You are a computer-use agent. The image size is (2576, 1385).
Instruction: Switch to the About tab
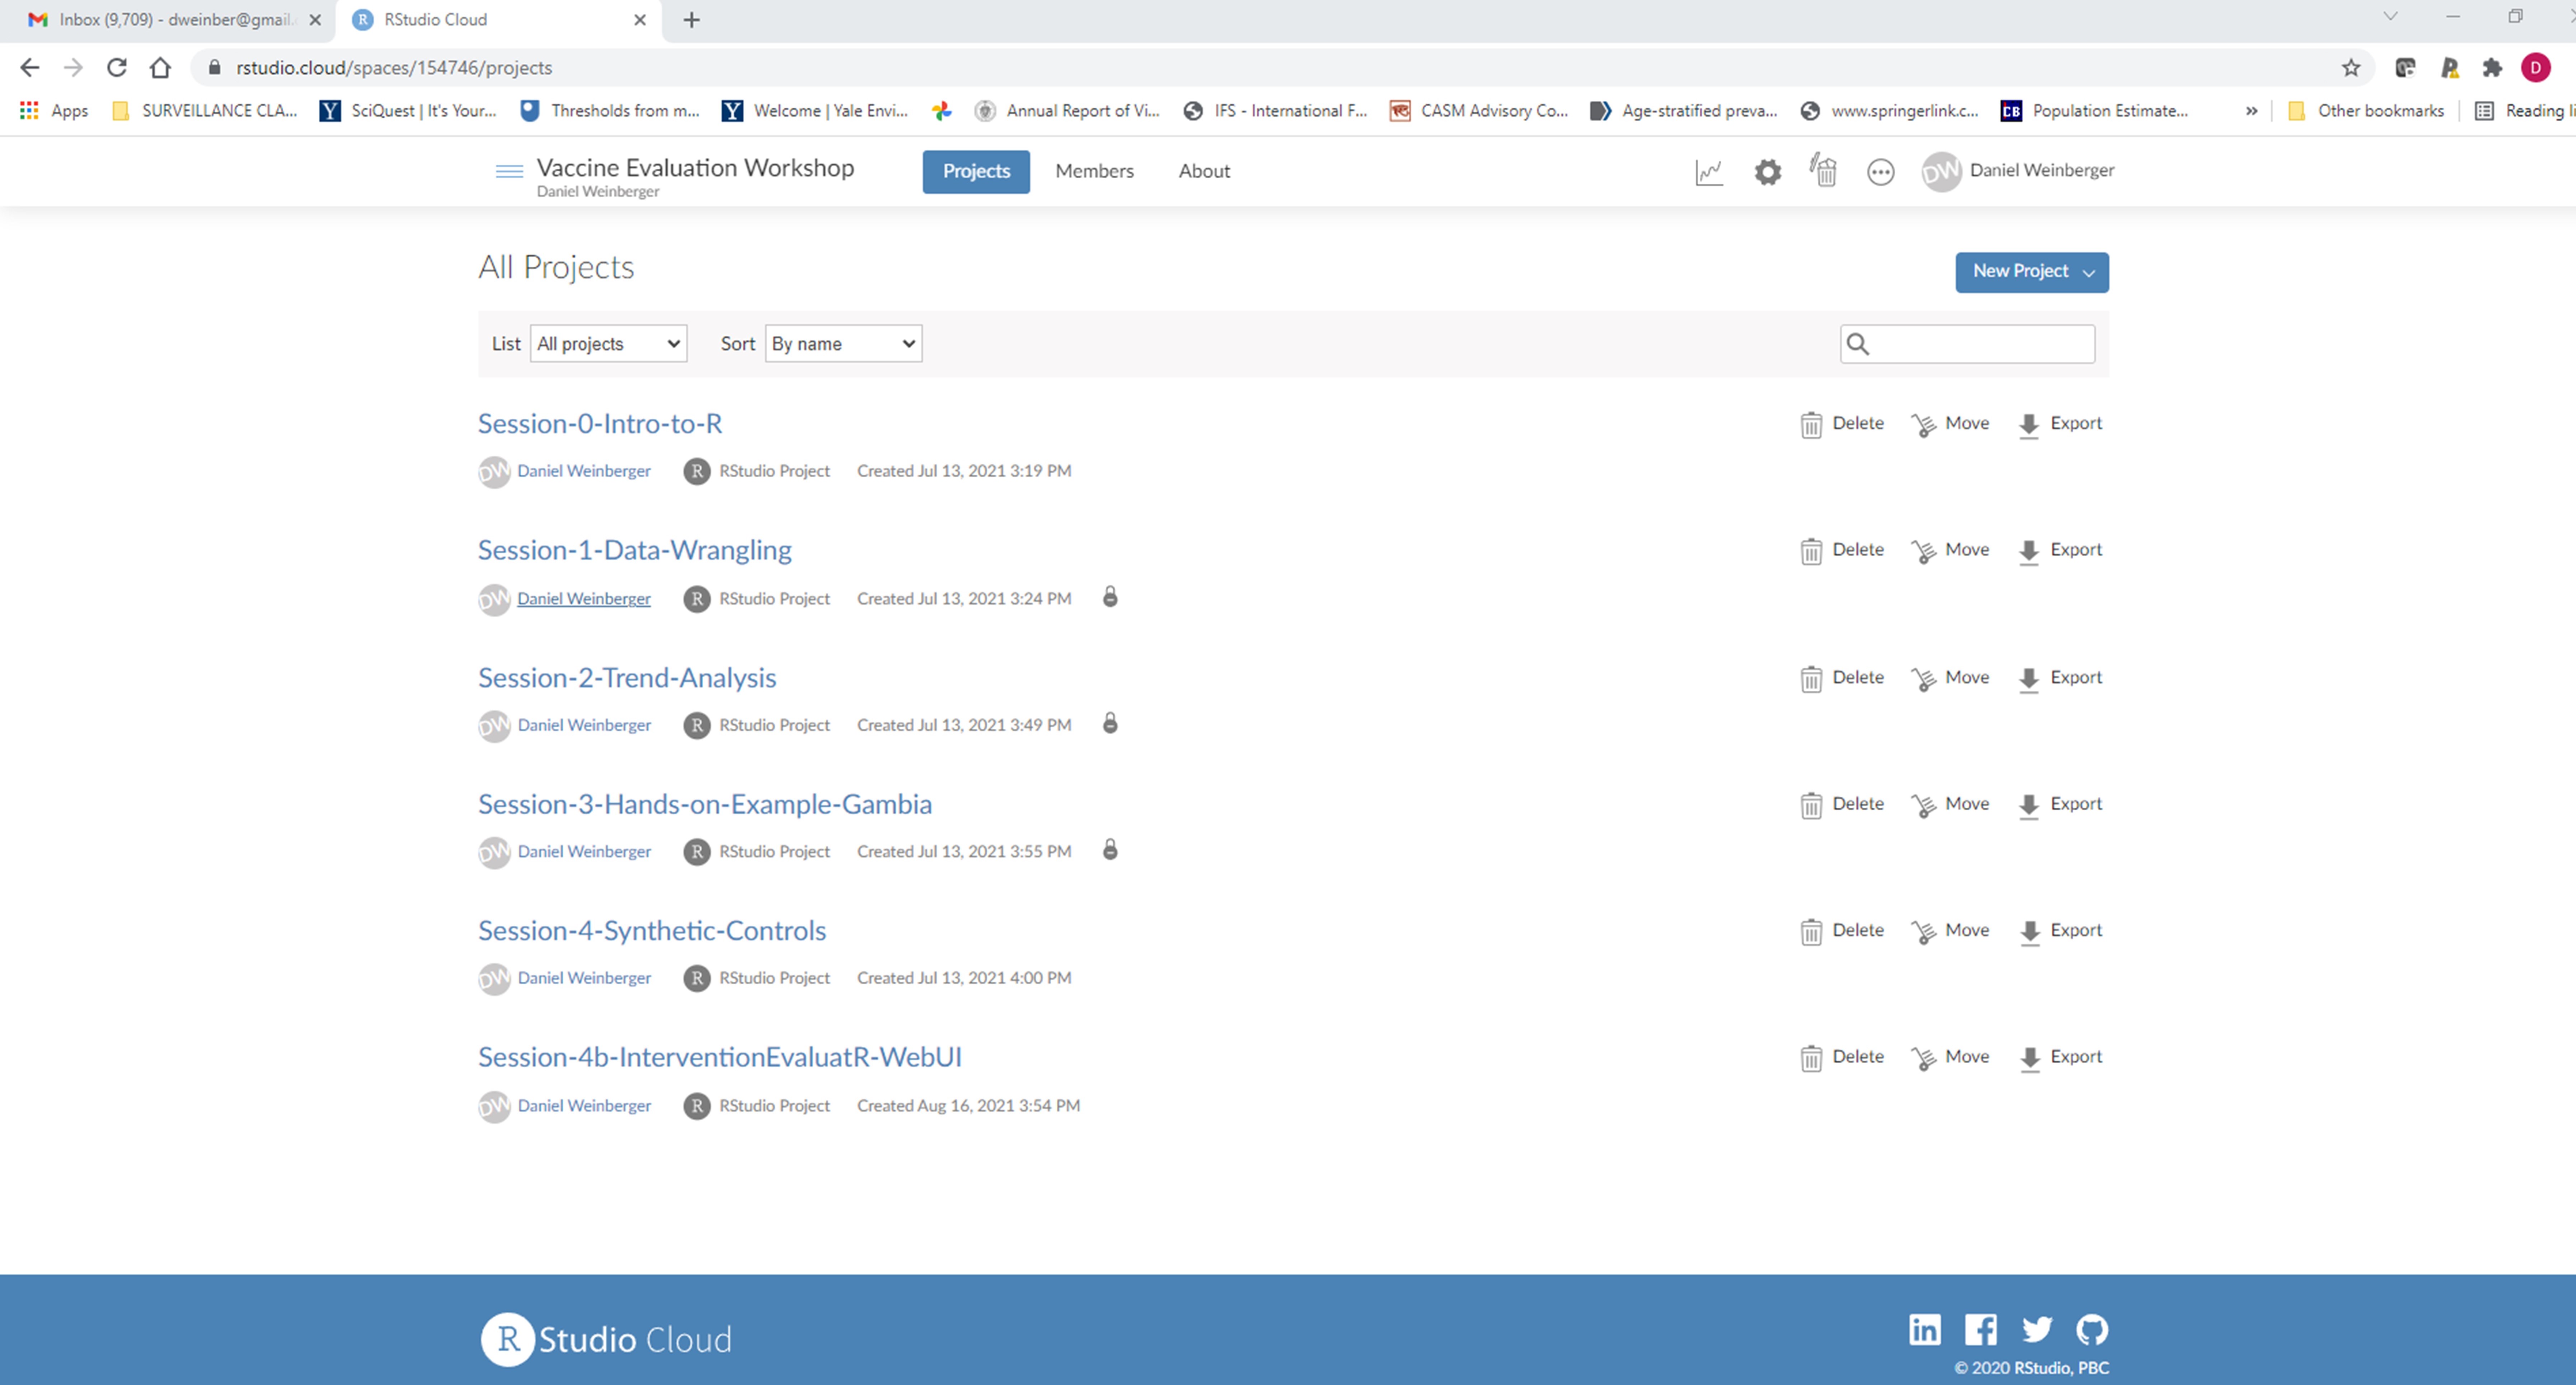1203,171
